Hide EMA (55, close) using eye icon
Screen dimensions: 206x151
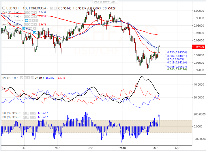point(25,12)
